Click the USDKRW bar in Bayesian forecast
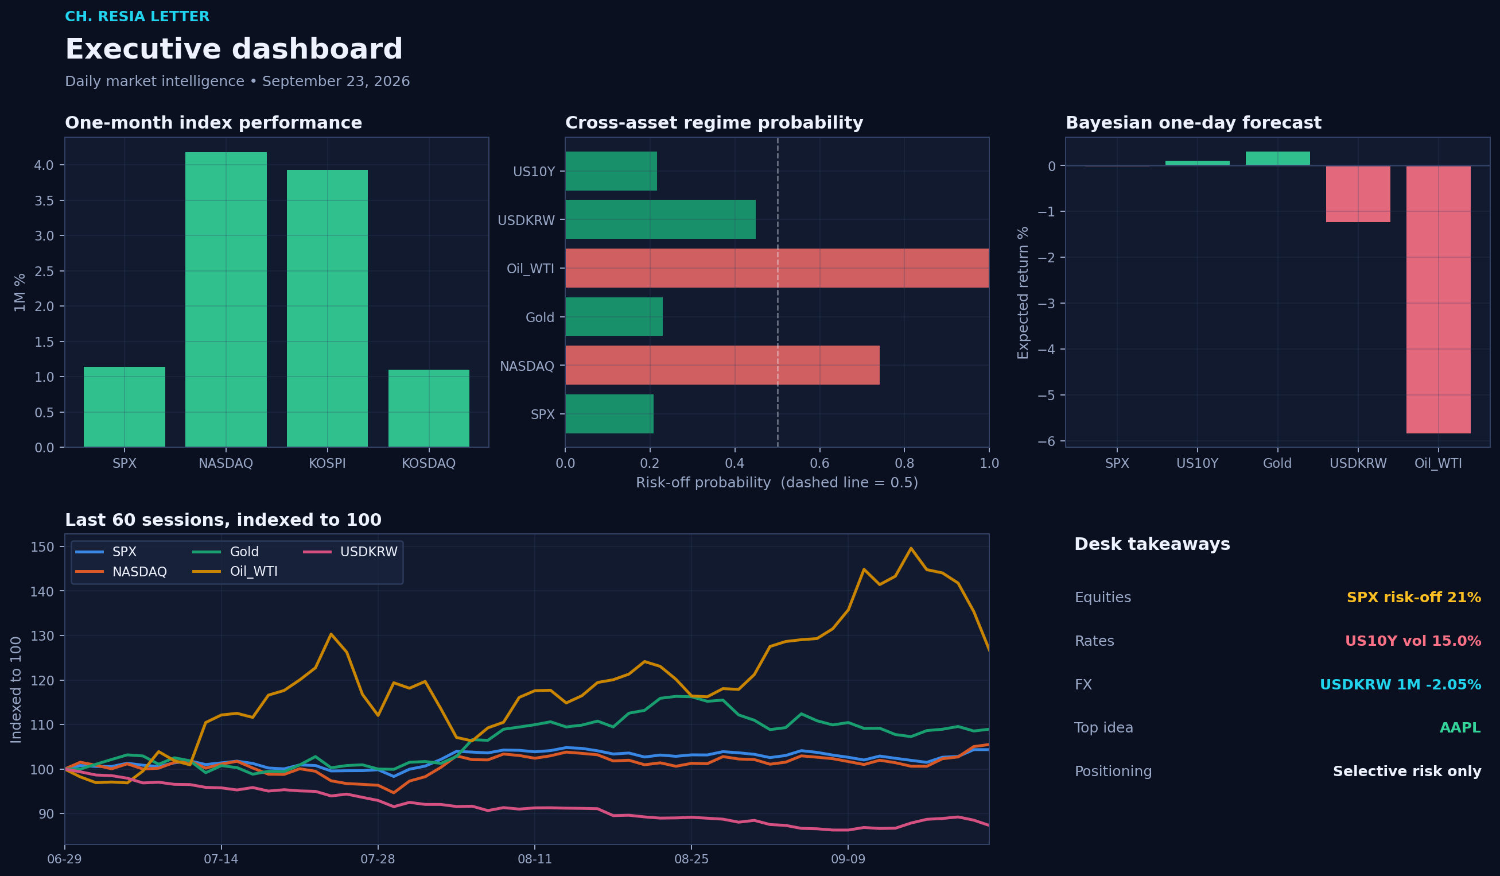The width and height of the screenshot is (1500, 876). [x=1358, y=193]
